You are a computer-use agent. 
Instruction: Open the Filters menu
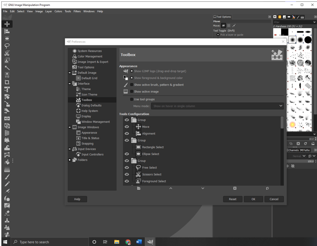click(77, 11)
